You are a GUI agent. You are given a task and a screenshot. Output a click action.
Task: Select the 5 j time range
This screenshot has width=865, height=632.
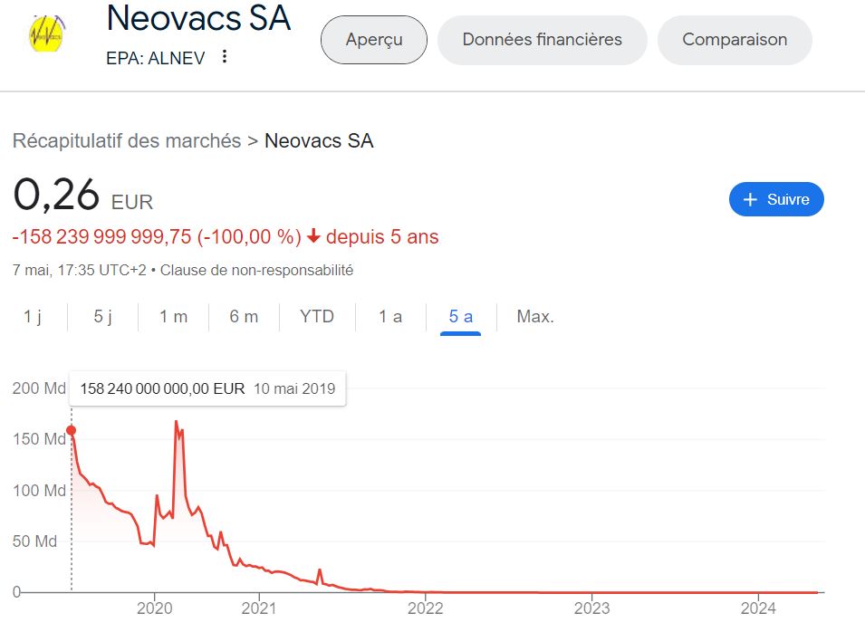click(103, 316)
